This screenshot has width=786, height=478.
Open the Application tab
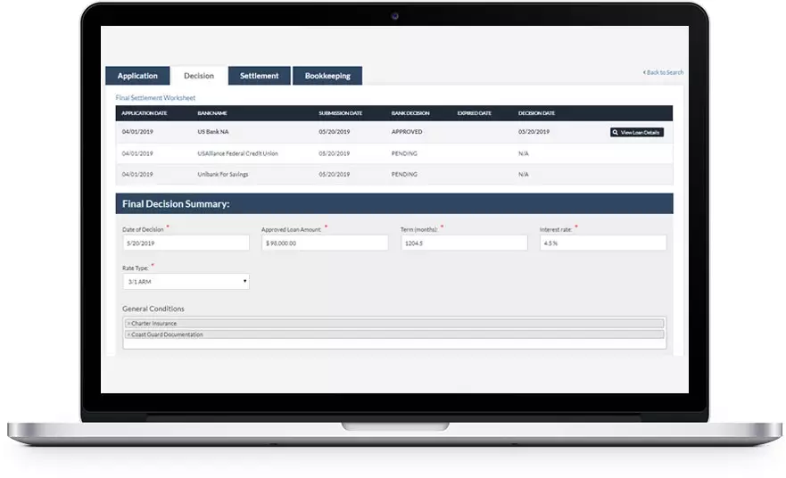(x=137, y=76)
